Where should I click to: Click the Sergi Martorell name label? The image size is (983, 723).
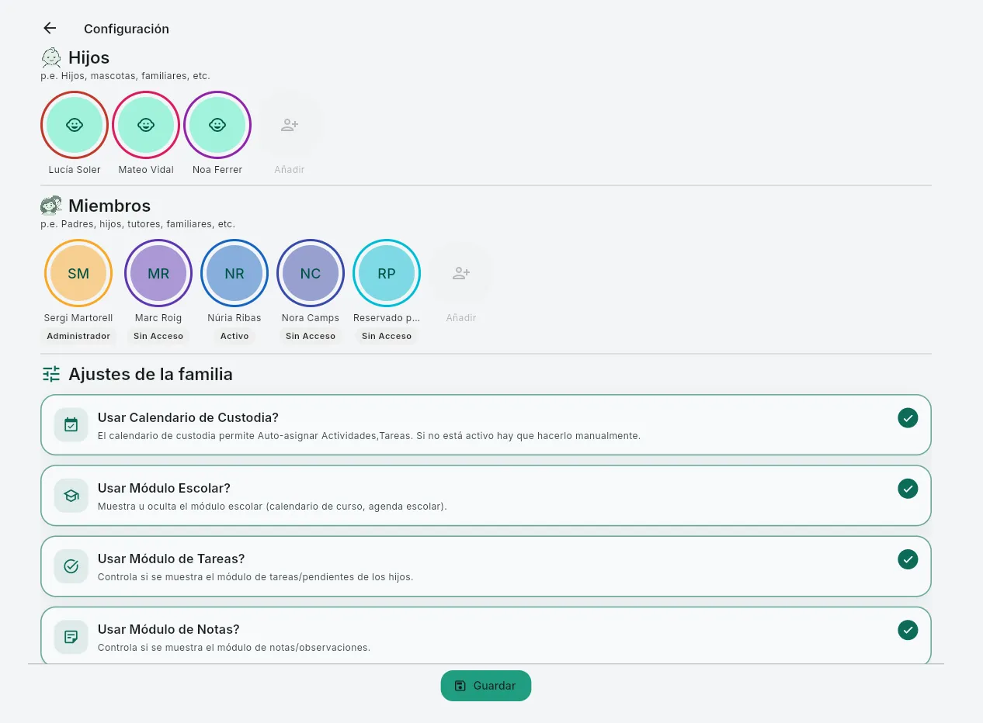[78, 318]
